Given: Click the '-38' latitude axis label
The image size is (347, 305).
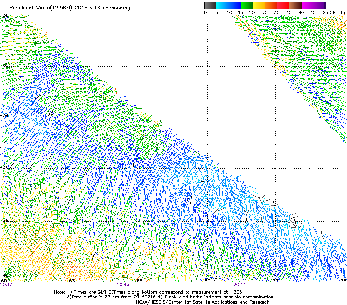Looking at the screenshot, I should 4,221.
